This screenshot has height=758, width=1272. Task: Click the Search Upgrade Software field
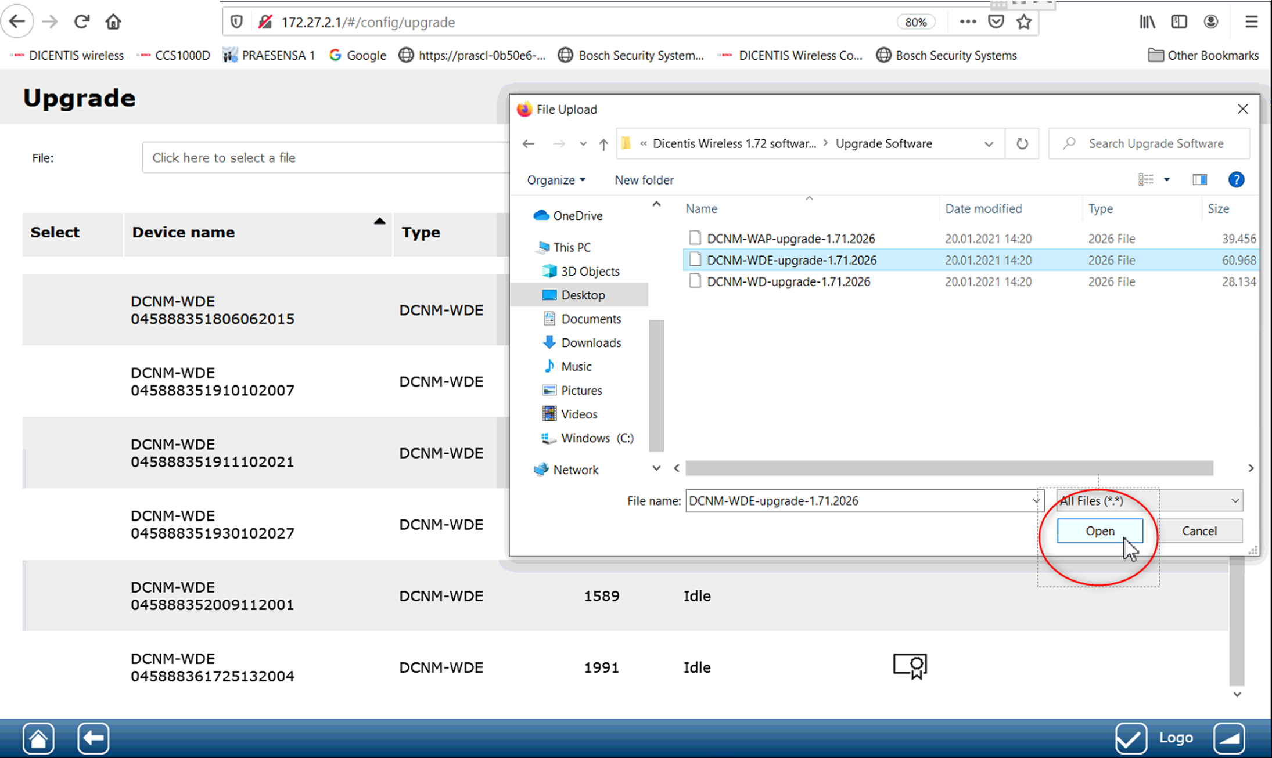pyautogui.click(x=1156, y=143)
